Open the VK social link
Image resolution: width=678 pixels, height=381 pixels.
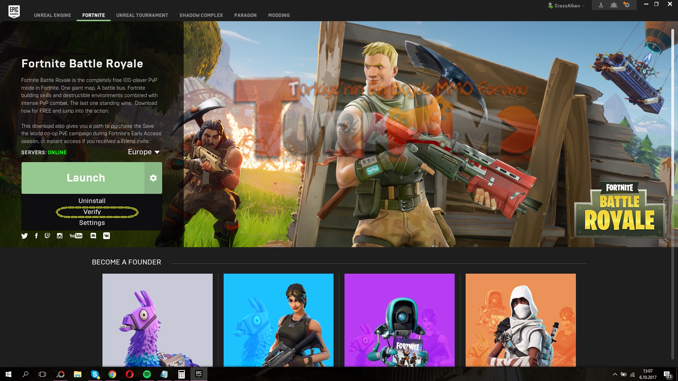tap(106, 236)
